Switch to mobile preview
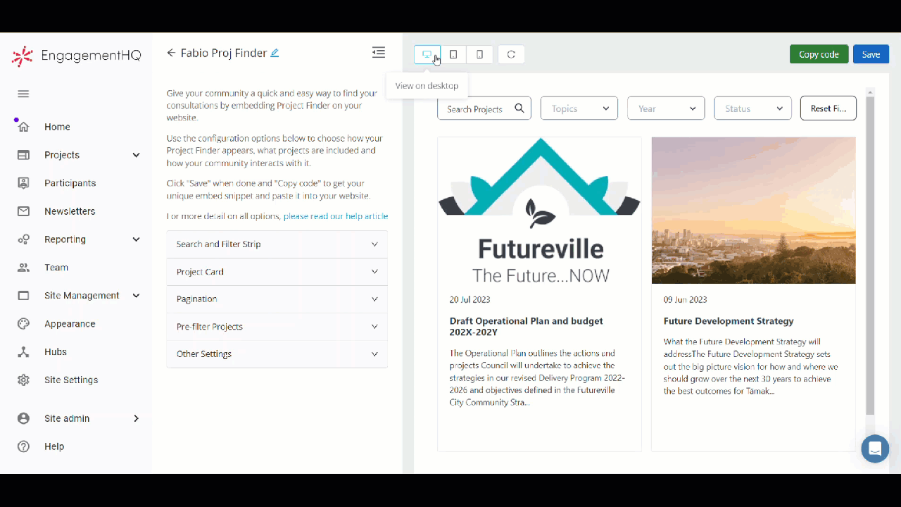901x507 pixels. tap(479, 54)
